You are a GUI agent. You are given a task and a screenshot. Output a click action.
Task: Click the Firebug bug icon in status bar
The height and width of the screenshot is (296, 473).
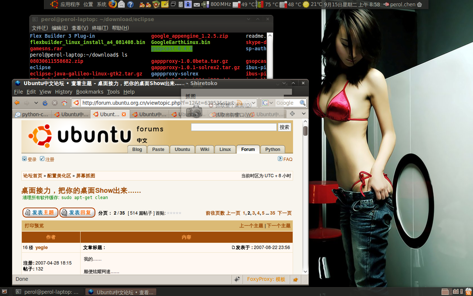(236, 279)
